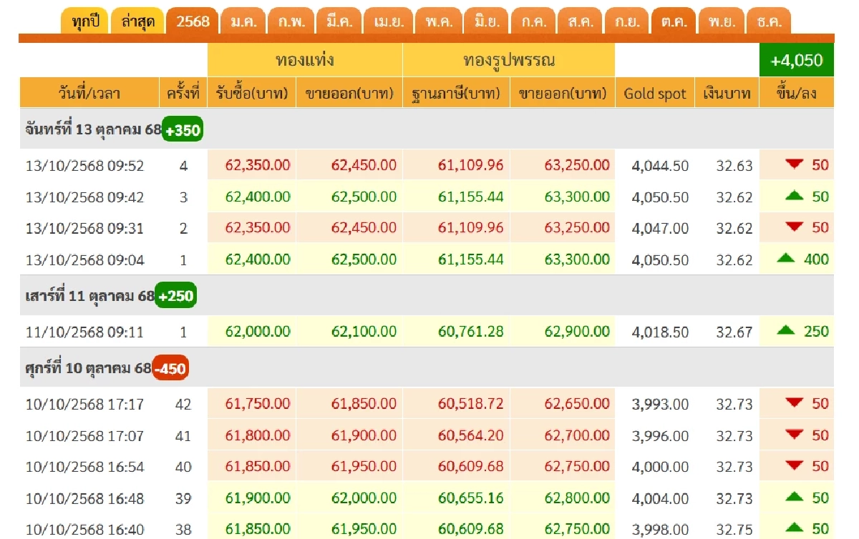The height and width of the screenshot is (539, 859).
Task: Click the Gold spot column header
Action: [x=655, y=94]
